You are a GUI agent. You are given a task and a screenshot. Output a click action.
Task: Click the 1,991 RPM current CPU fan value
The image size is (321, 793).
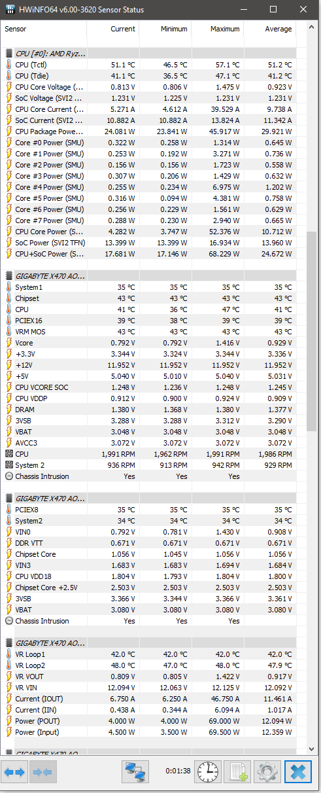(x=118, y=454)
